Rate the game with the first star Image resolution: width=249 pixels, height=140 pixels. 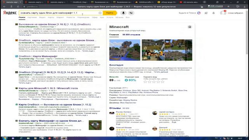(x=145, y=82)
